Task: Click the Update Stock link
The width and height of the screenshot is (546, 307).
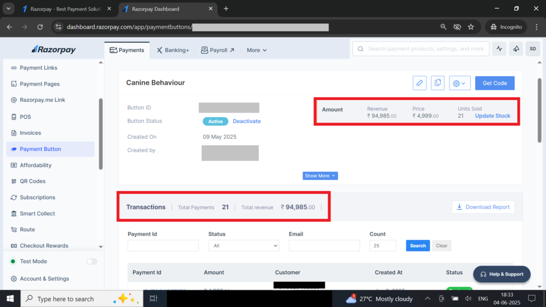Action: tap(493, 116)
